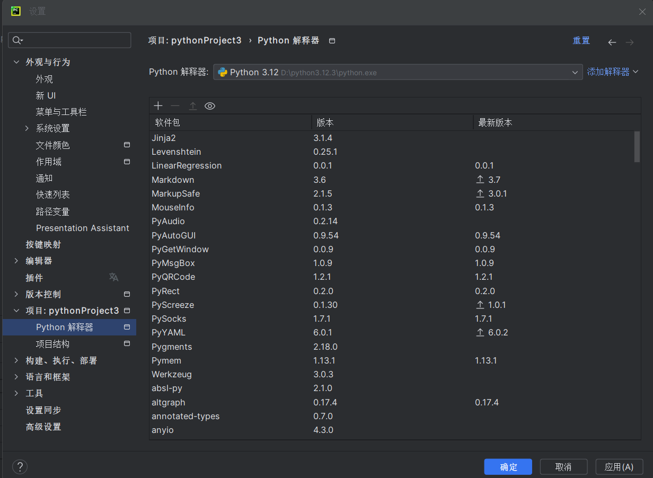Click the 应用(A) button
Viewport: 653px width, 478px height.
click(x=619, y=467)
